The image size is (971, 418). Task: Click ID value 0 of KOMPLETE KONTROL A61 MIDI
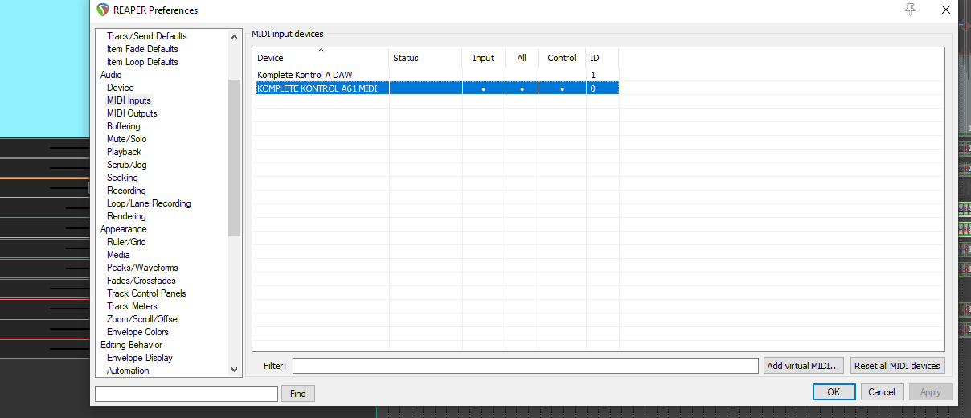coord(593,88)
